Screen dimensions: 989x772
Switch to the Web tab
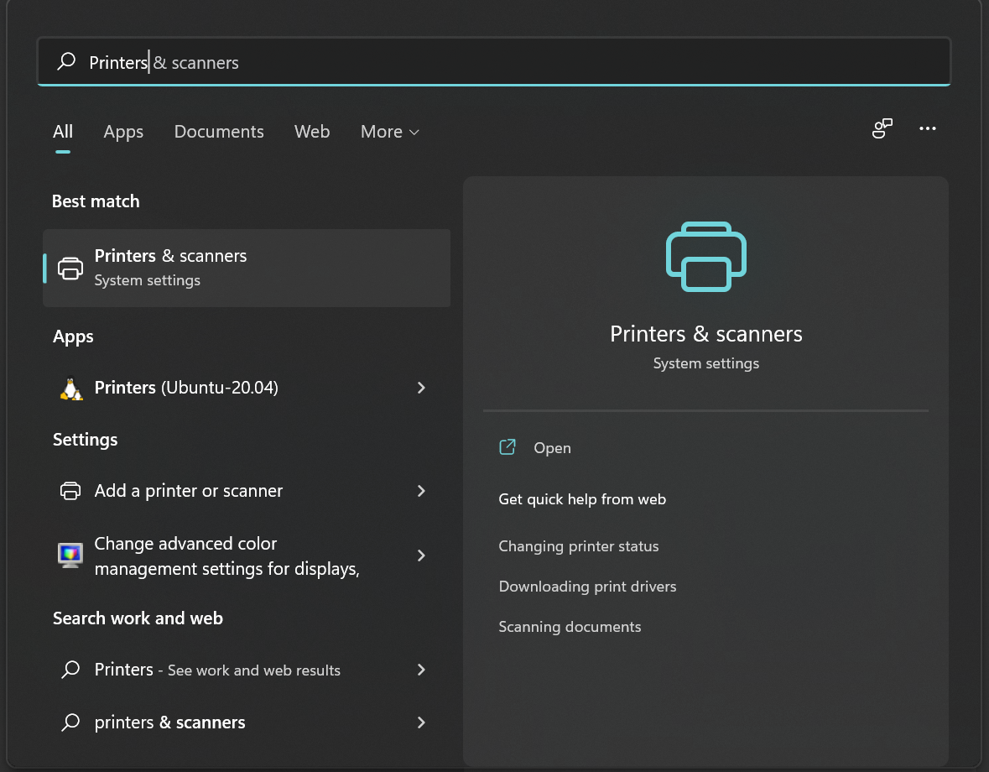(x=311, y=131)
